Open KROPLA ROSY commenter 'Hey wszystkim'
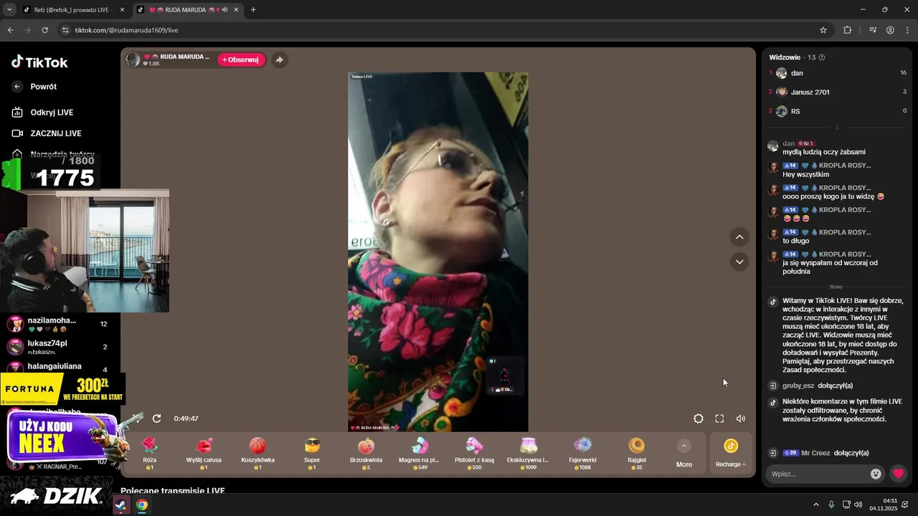Viewport: 918px width, 516px height. 845,166
